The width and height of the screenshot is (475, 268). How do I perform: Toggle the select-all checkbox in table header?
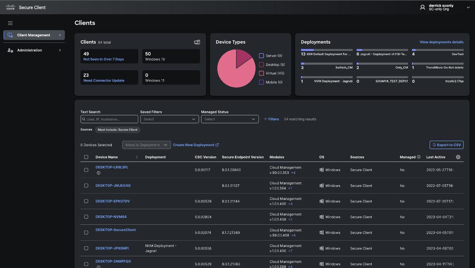click(x=86, y=157)
